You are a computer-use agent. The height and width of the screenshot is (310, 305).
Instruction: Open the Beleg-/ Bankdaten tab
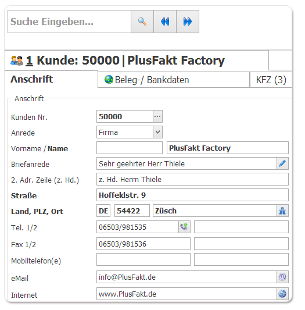coord(174,80)
